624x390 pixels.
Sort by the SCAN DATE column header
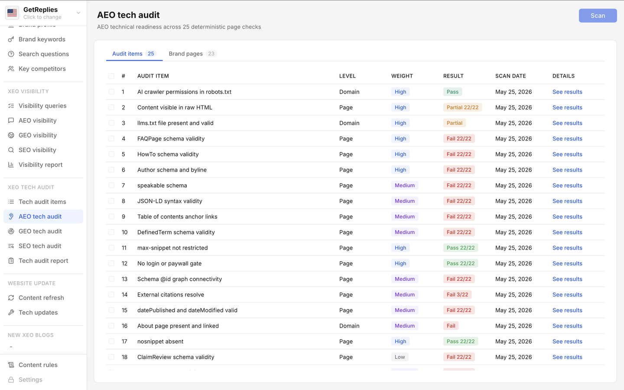(510, 76)
